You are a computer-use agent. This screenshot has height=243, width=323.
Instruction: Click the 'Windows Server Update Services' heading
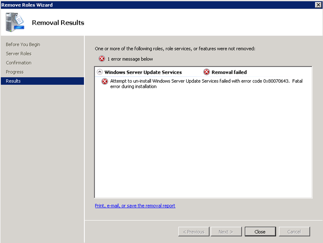tap(143, 72)
